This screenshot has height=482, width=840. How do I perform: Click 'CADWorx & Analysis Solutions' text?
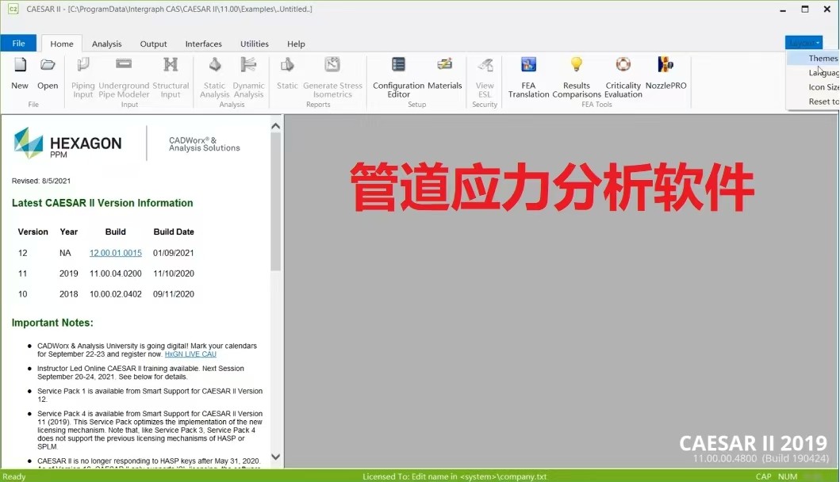(x=204, y=144)
